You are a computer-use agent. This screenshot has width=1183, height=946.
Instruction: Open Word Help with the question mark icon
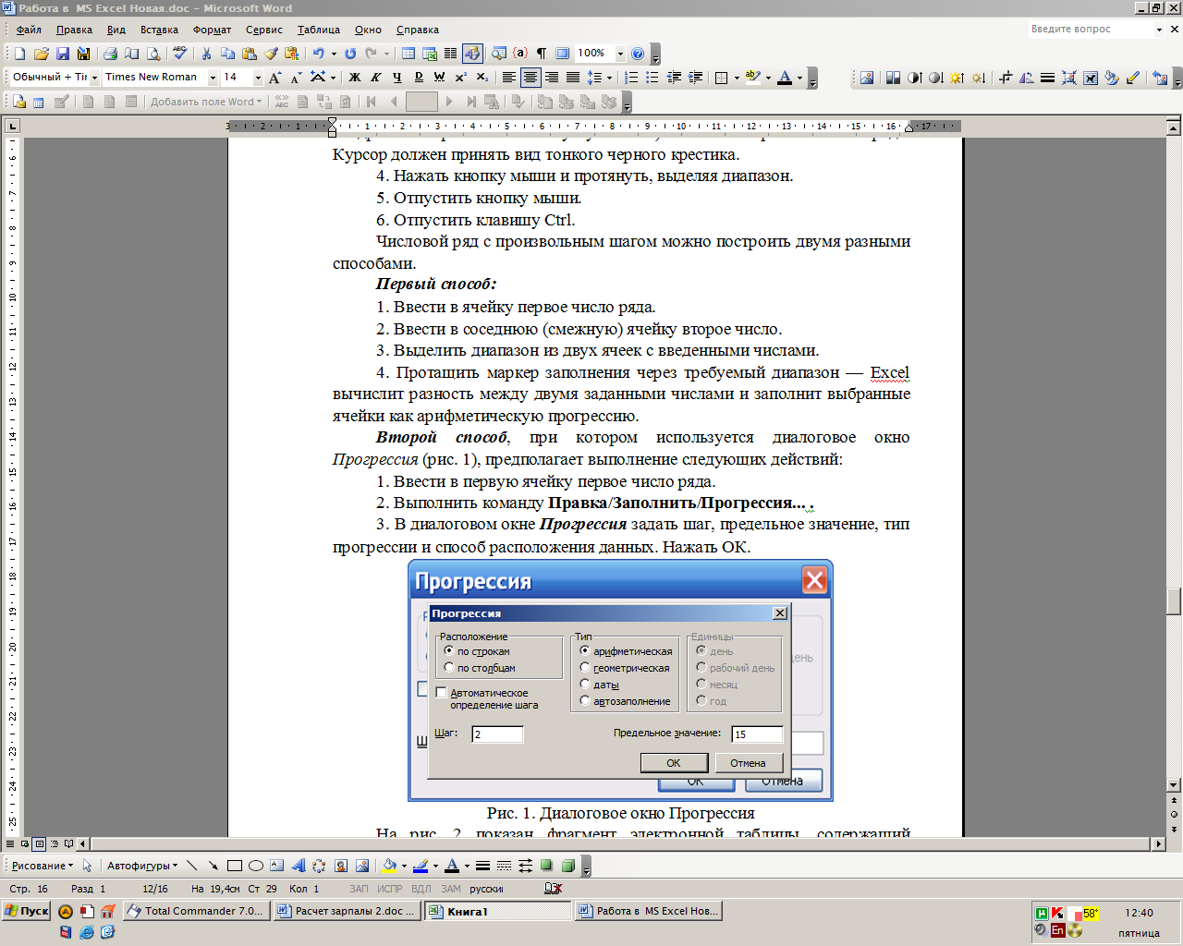pyautogui.click(x=638, y=54)
